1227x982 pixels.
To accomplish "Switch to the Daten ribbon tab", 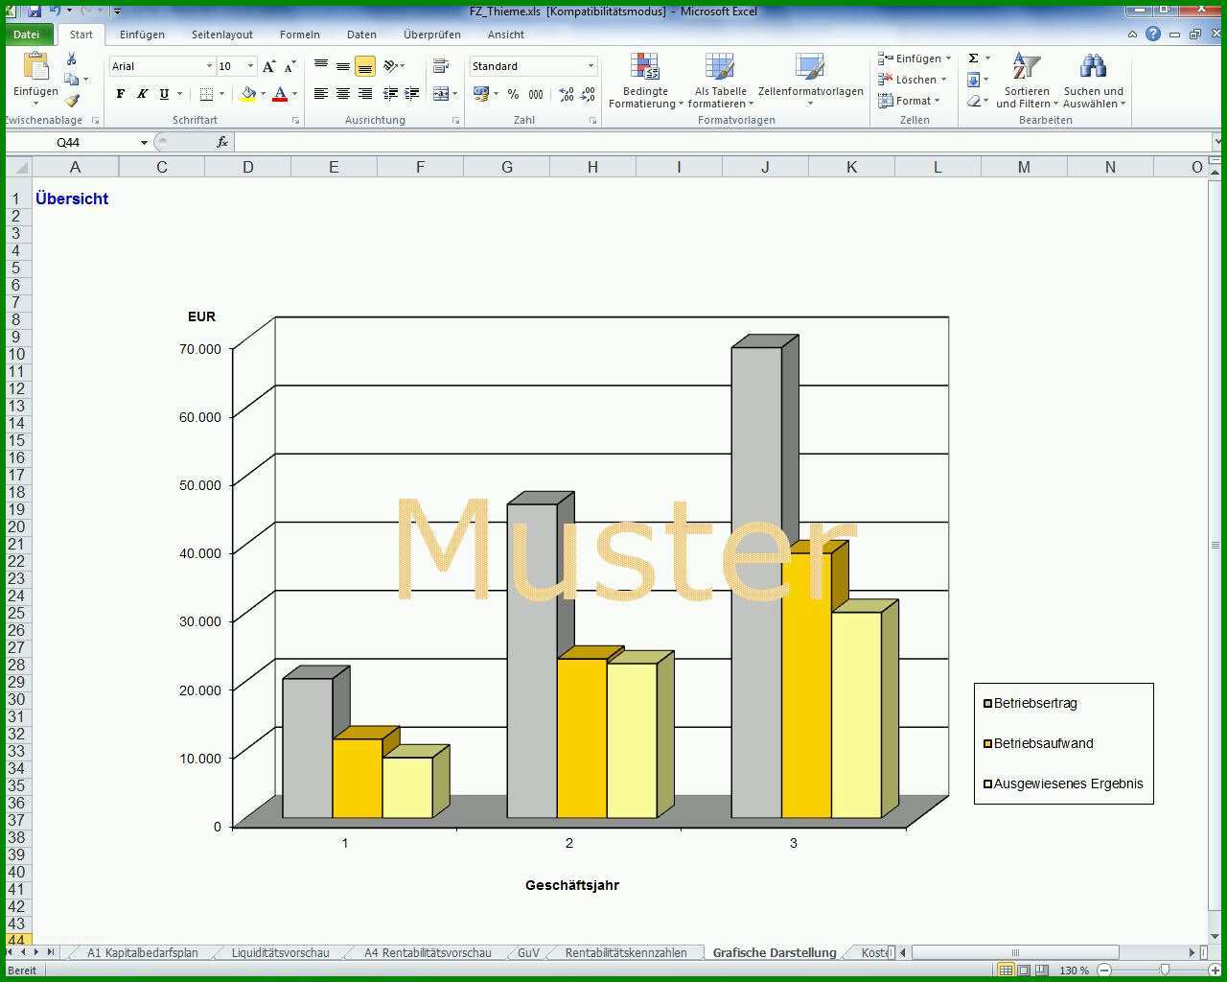I will pos(361,35).
